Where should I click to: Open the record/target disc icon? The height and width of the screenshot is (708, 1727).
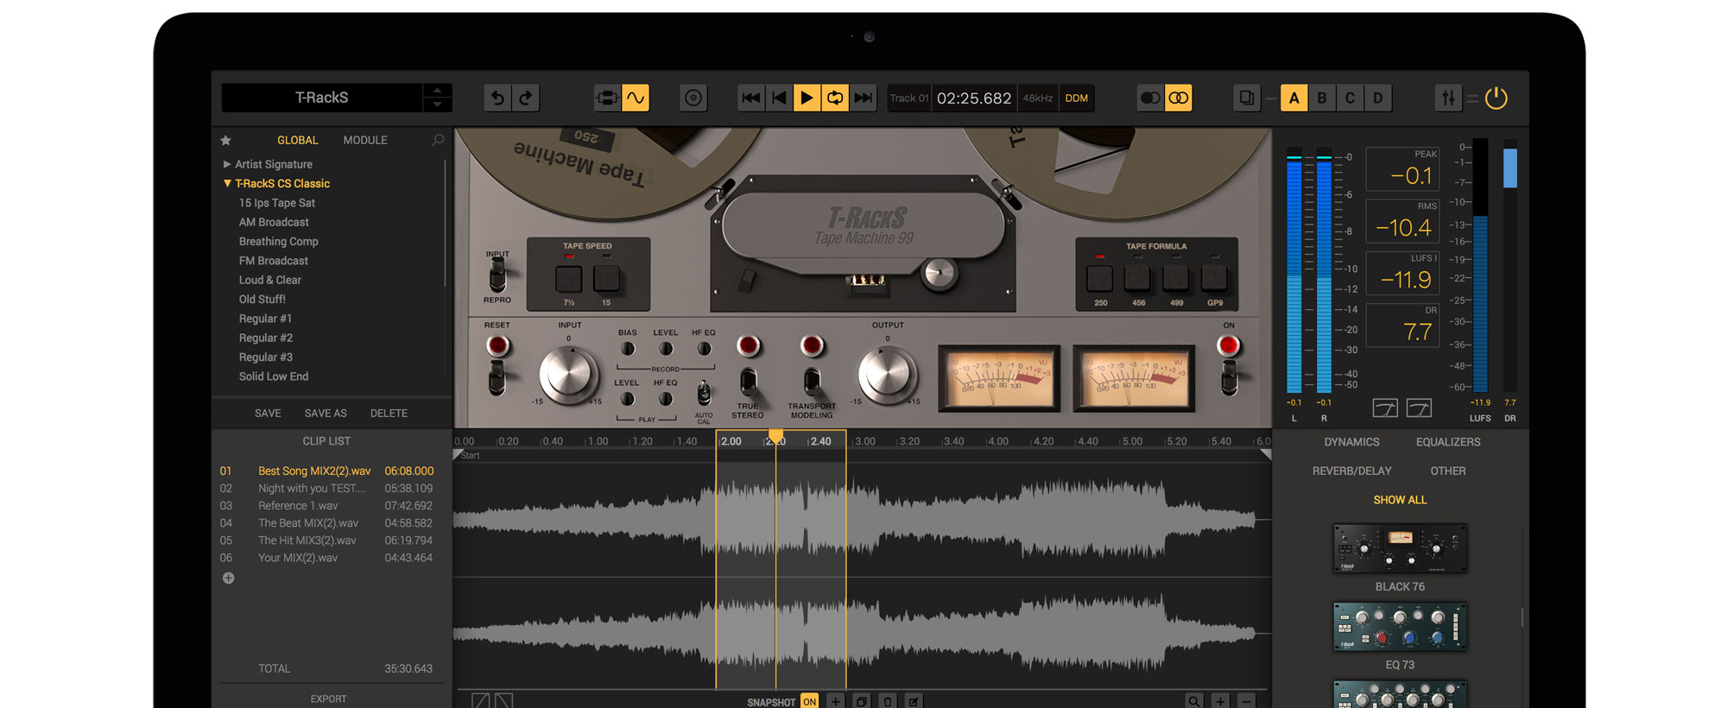(693, 98)
